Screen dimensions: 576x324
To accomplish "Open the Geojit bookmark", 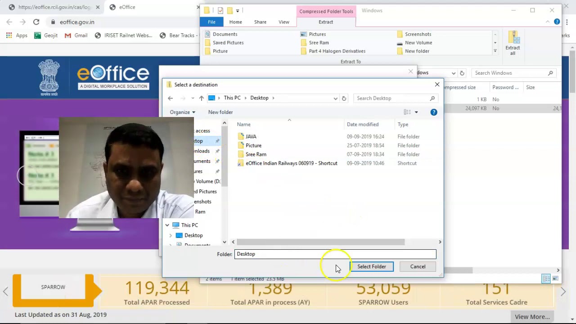I will (46, 35).
